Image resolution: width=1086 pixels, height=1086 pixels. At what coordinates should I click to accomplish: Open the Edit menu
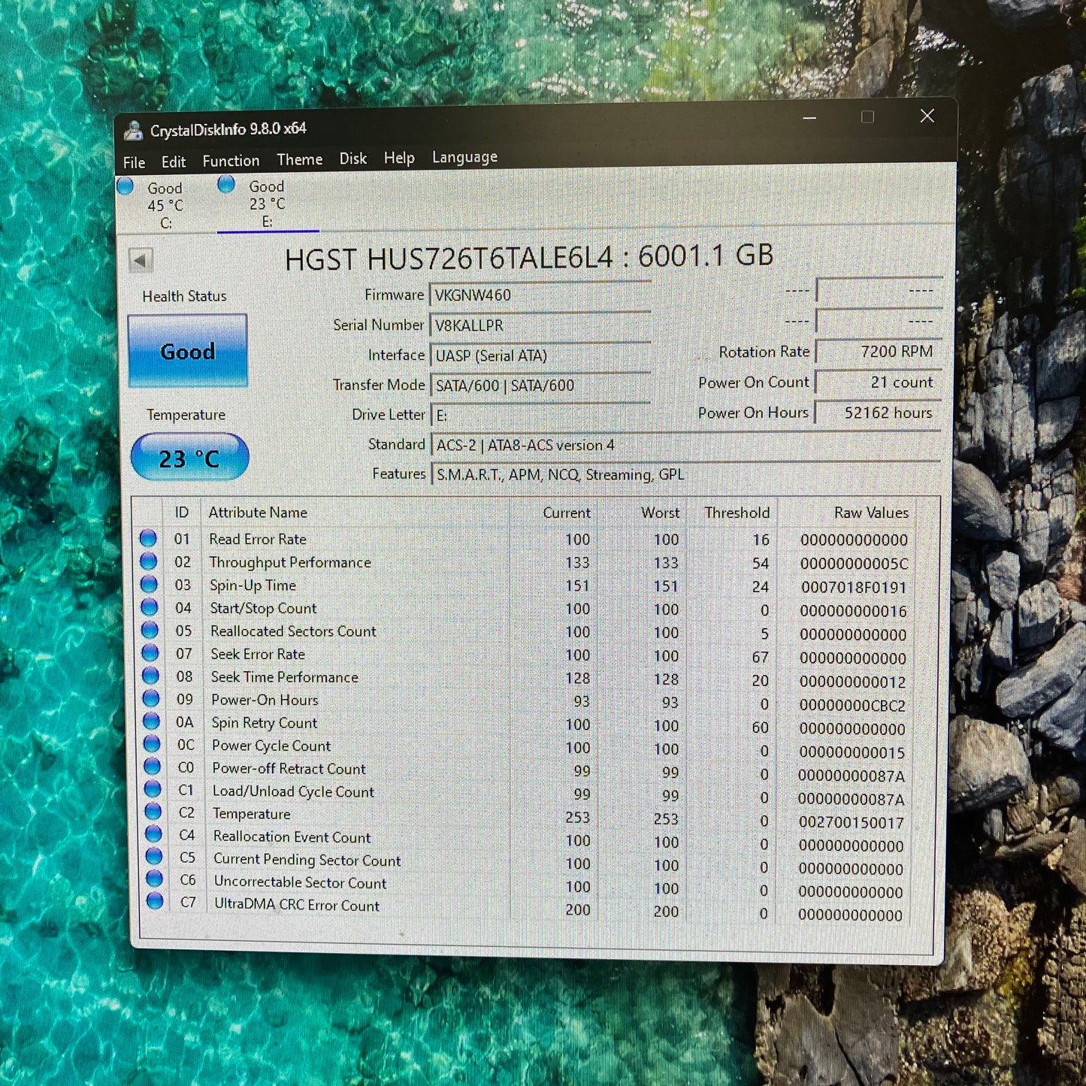point(173,162)
